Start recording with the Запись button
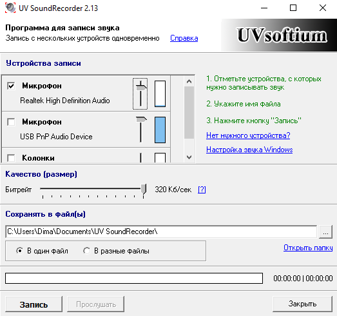 tap(34, 304)
